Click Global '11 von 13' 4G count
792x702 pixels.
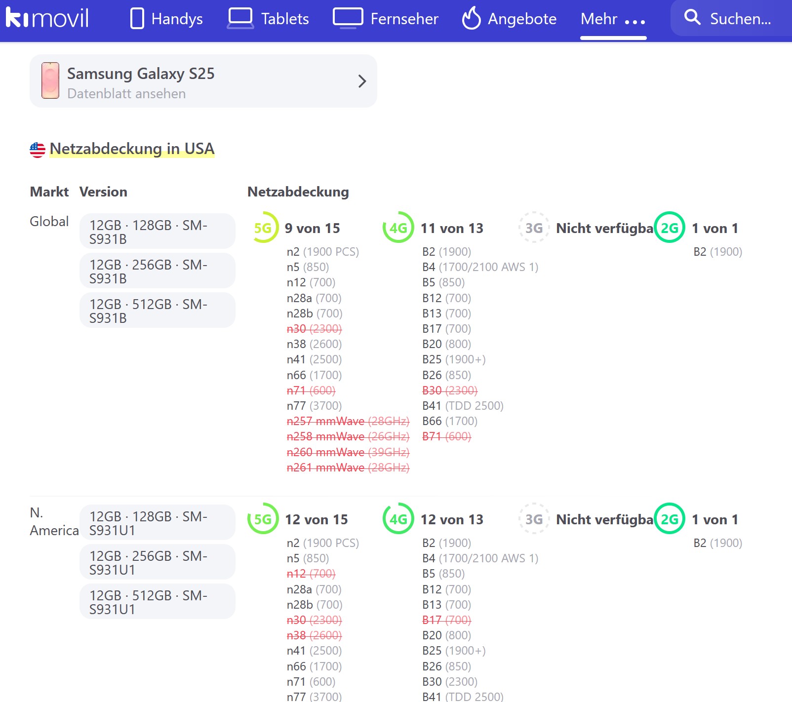point(452,228)
